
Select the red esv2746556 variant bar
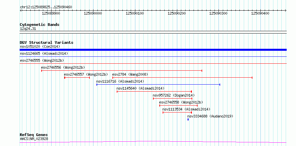[x=122, y=71]
